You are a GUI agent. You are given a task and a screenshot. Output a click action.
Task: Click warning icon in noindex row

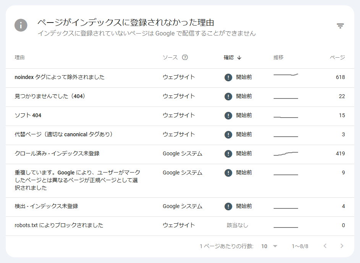tap(228, 77)
